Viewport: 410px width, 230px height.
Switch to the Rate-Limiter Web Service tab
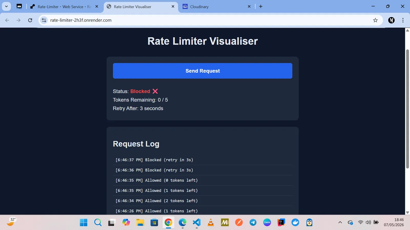tap(64, 7)
